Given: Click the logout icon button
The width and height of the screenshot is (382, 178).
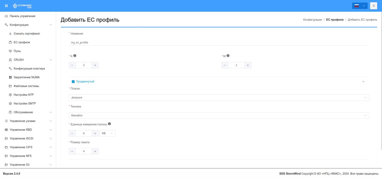Looking at the screenshot, I should click(x=373, y=5).
